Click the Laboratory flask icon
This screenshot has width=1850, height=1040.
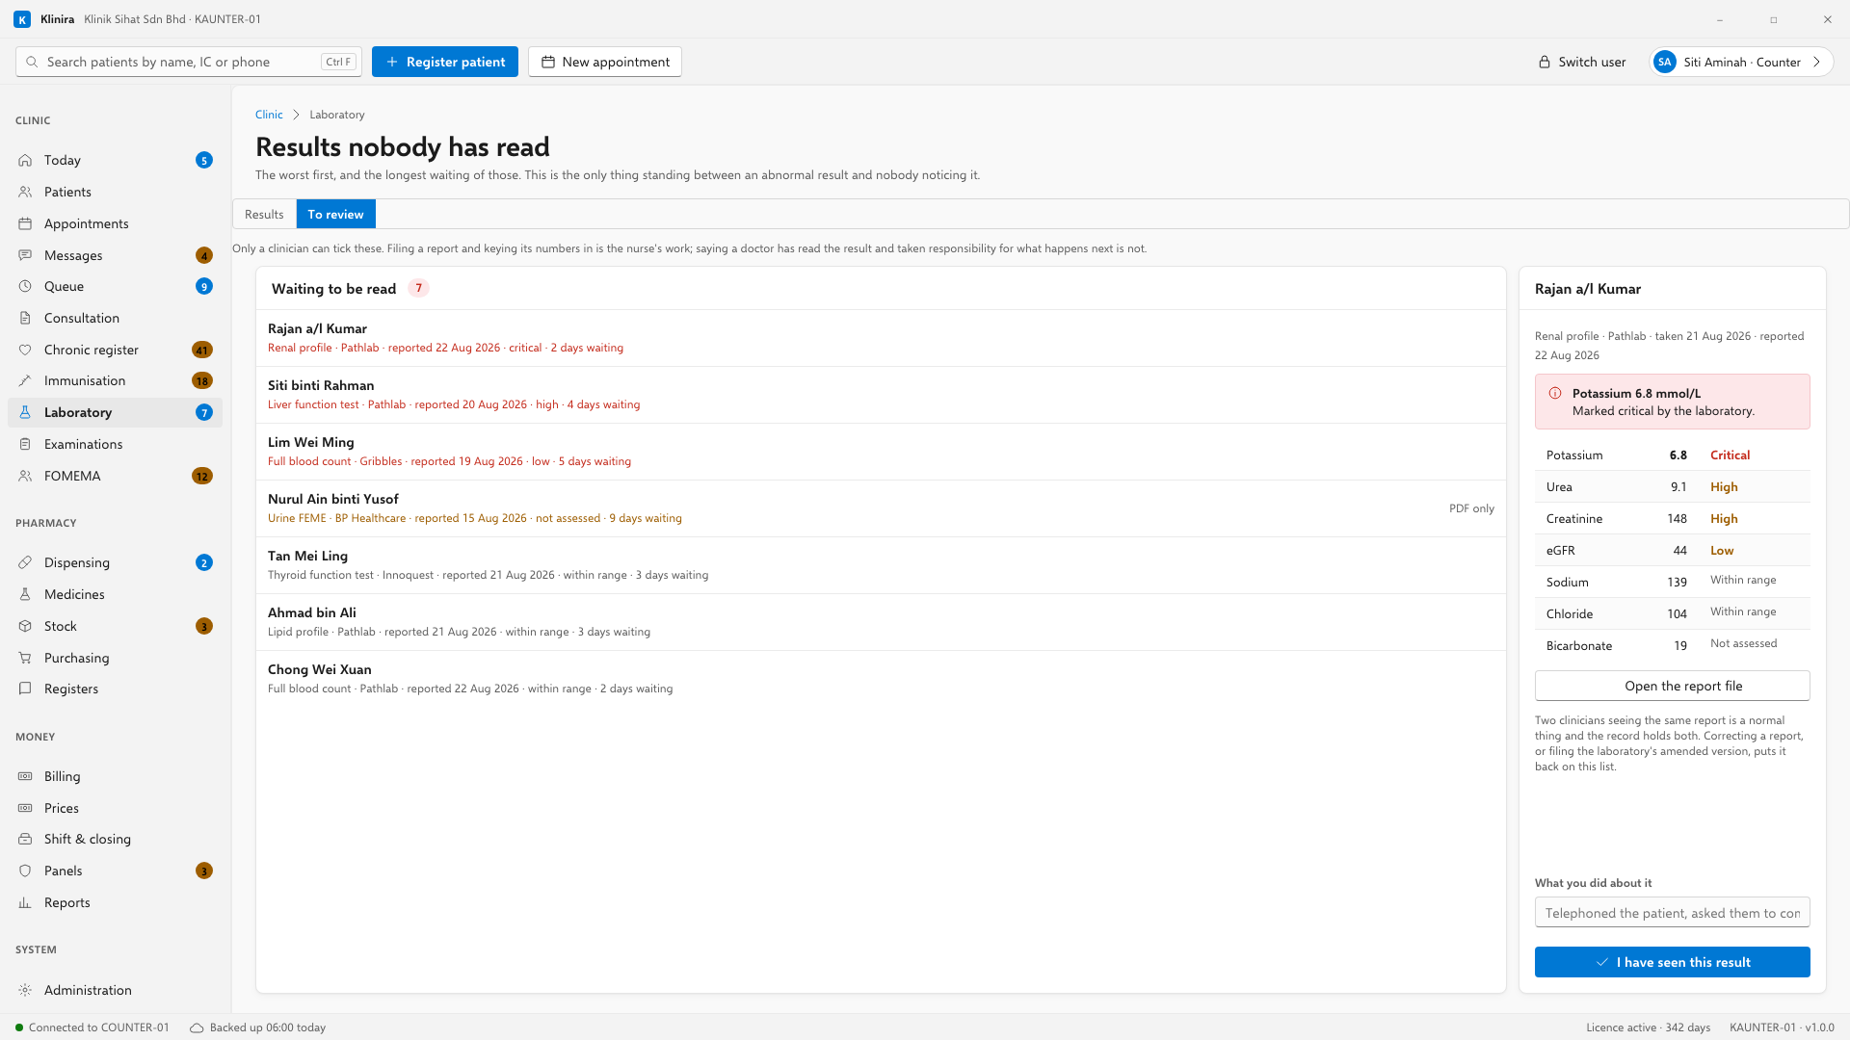25,412
